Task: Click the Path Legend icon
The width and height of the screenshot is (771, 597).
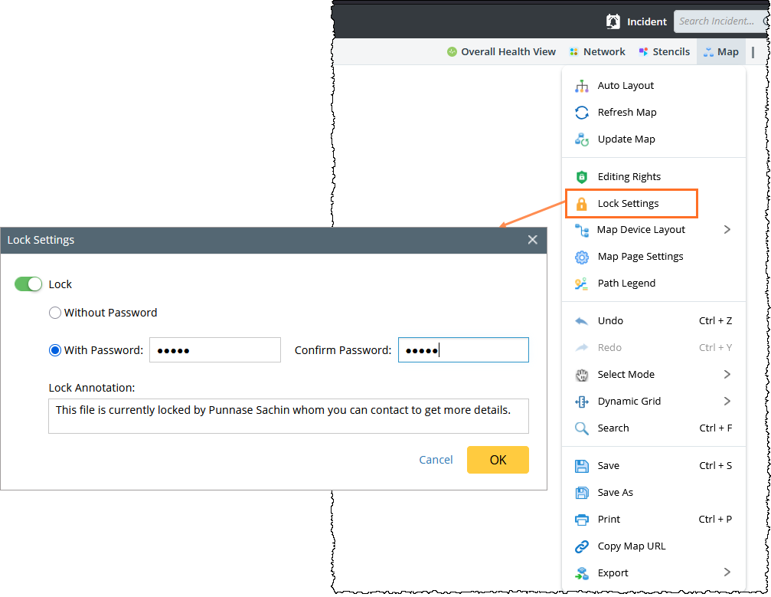Action: (582, 284)
